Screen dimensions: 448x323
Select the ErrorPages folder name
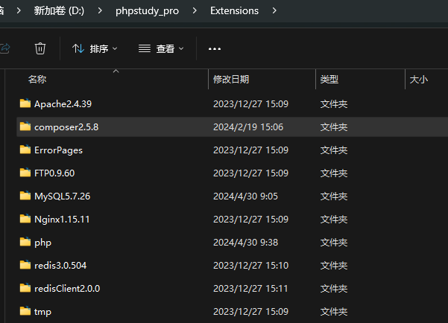58,150
